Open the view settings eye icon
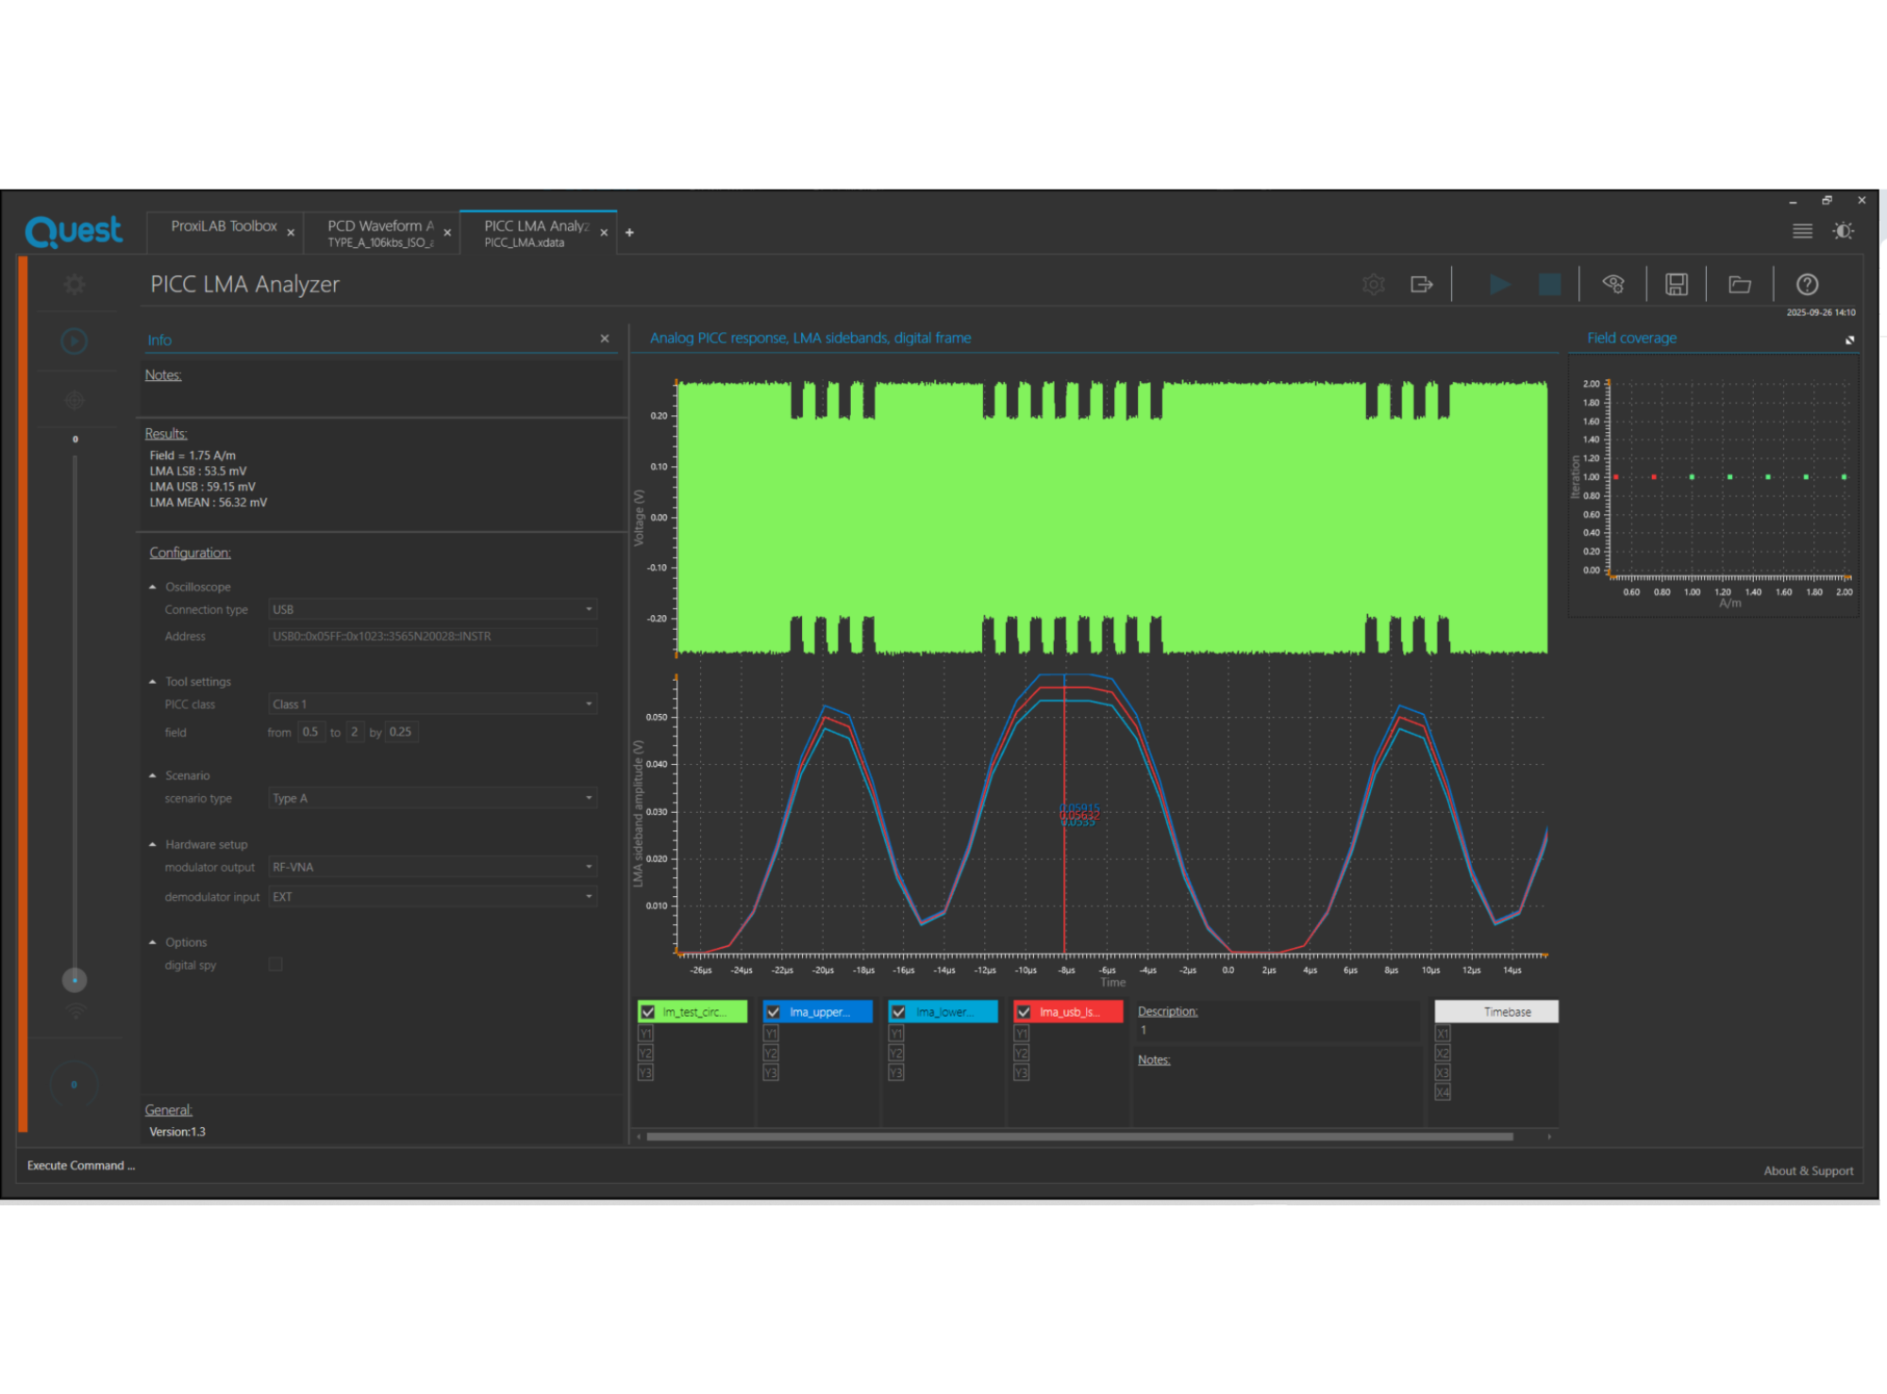The width and height of the screenshot is (1887, 1394). coord(1613,284)
